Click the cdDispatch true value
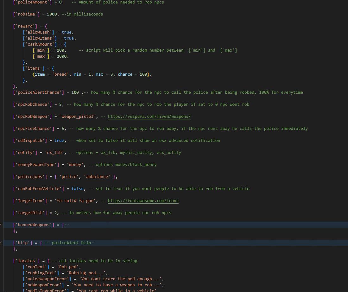The image size is (348, 292). [60, 140]
